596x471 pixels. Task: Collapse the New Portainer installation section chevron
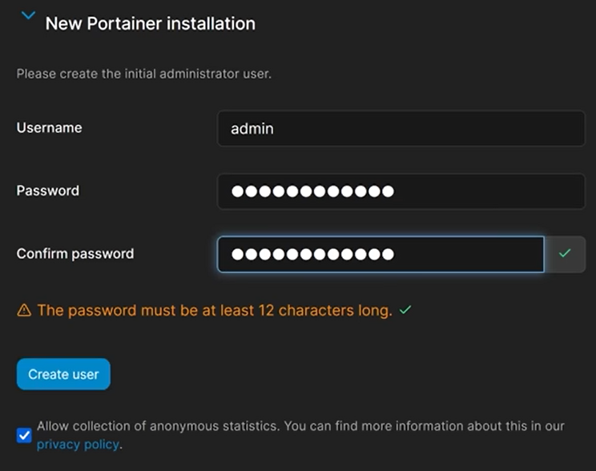[x=28, y=16]
